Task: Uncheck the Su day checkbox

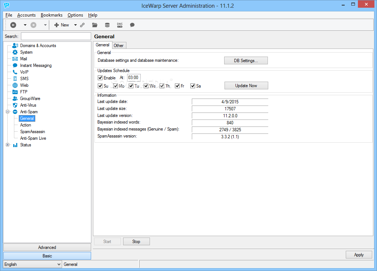Action: [100, 86]
